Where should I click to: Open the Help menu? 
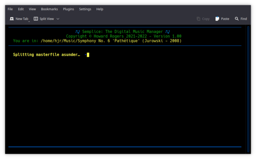[99, 9]
